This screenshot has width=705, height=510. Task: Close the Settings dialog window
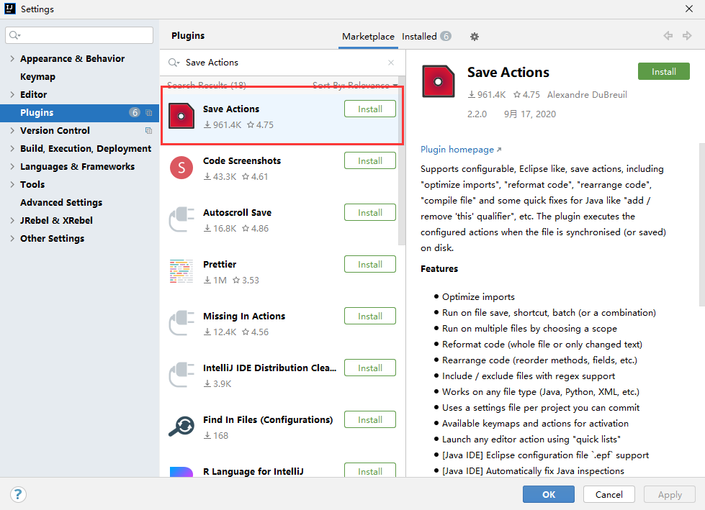(689, 9)
